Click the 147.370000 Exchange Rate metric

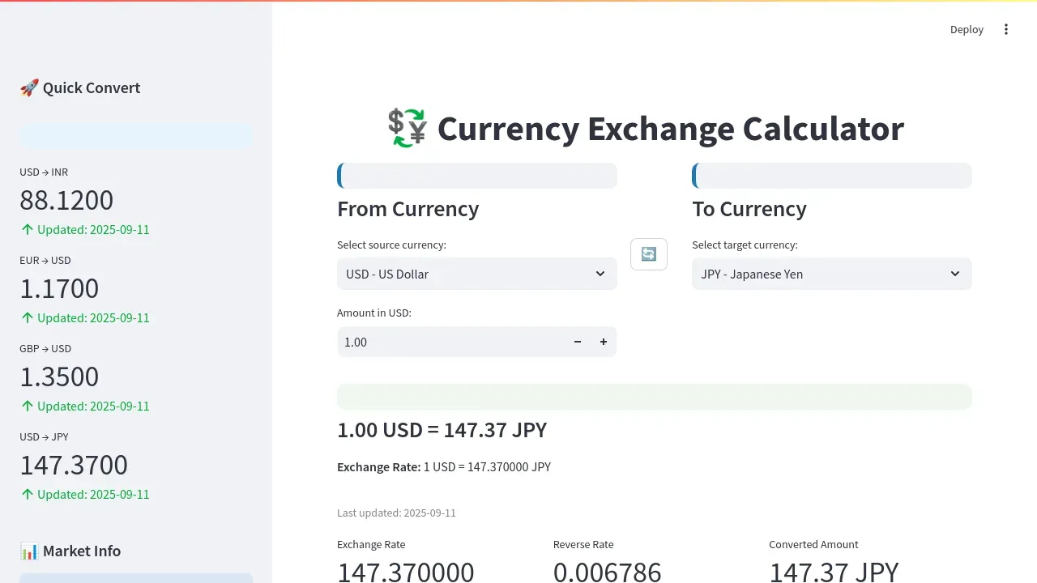(406, 571)
